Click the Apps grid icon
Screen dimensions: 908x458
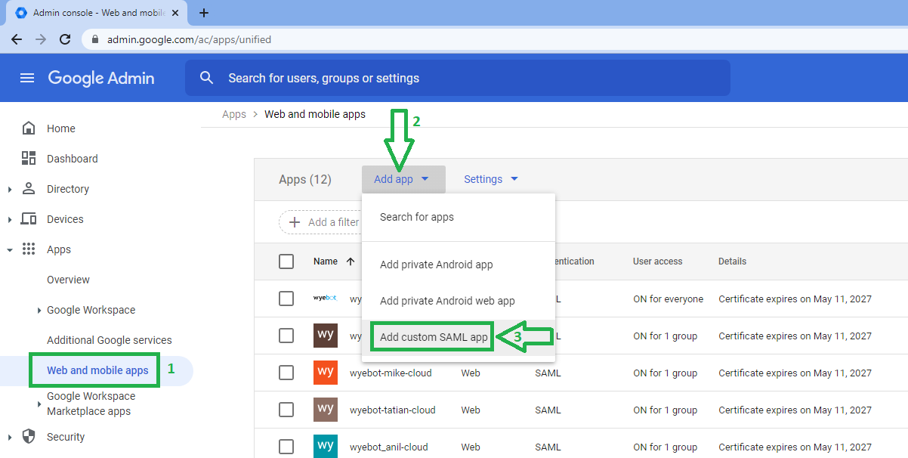point(29,249)
